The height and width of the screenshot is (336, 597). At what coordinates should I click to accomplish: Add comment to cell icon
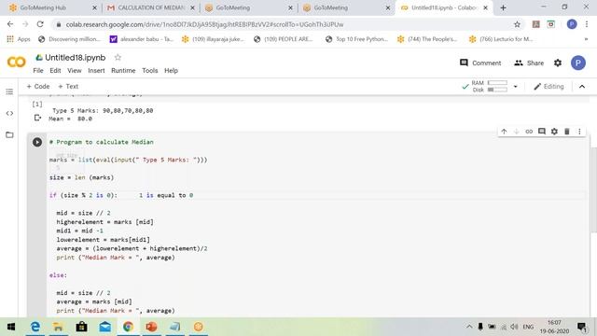542,132
